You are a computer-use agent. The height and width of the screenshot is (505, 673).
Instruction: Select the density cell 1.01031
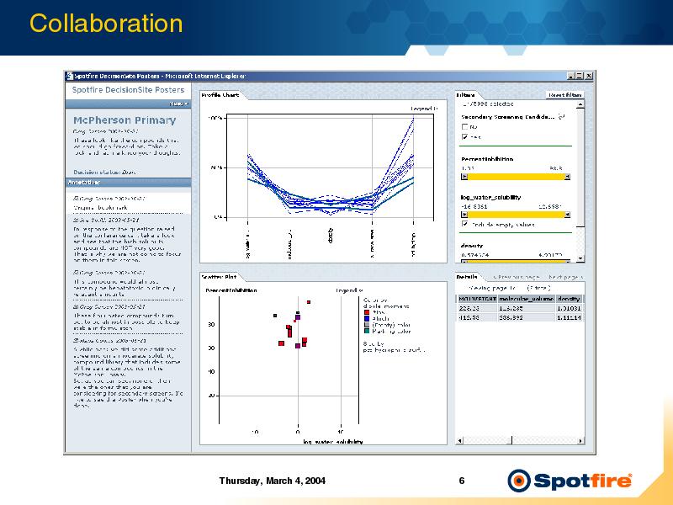(x=570, y=308)
